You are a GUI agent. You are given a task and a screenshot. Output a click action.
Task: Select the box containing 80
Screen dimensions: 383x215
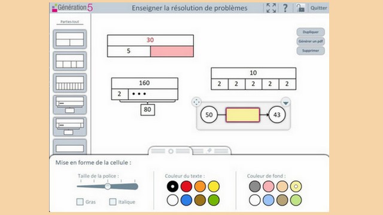tap(148, 110)
